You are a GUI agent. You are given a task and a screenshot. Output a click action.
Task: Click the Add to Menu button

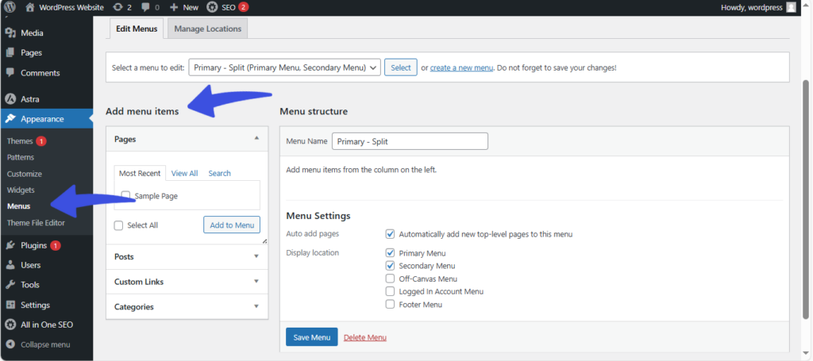click(232, 225)
